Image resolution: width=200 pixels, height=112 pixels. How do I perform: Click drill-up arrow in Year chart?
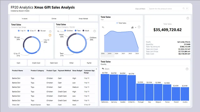point(103,27)
